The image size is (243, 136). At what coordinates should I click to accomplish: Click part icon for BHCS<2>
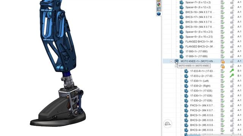186,120
